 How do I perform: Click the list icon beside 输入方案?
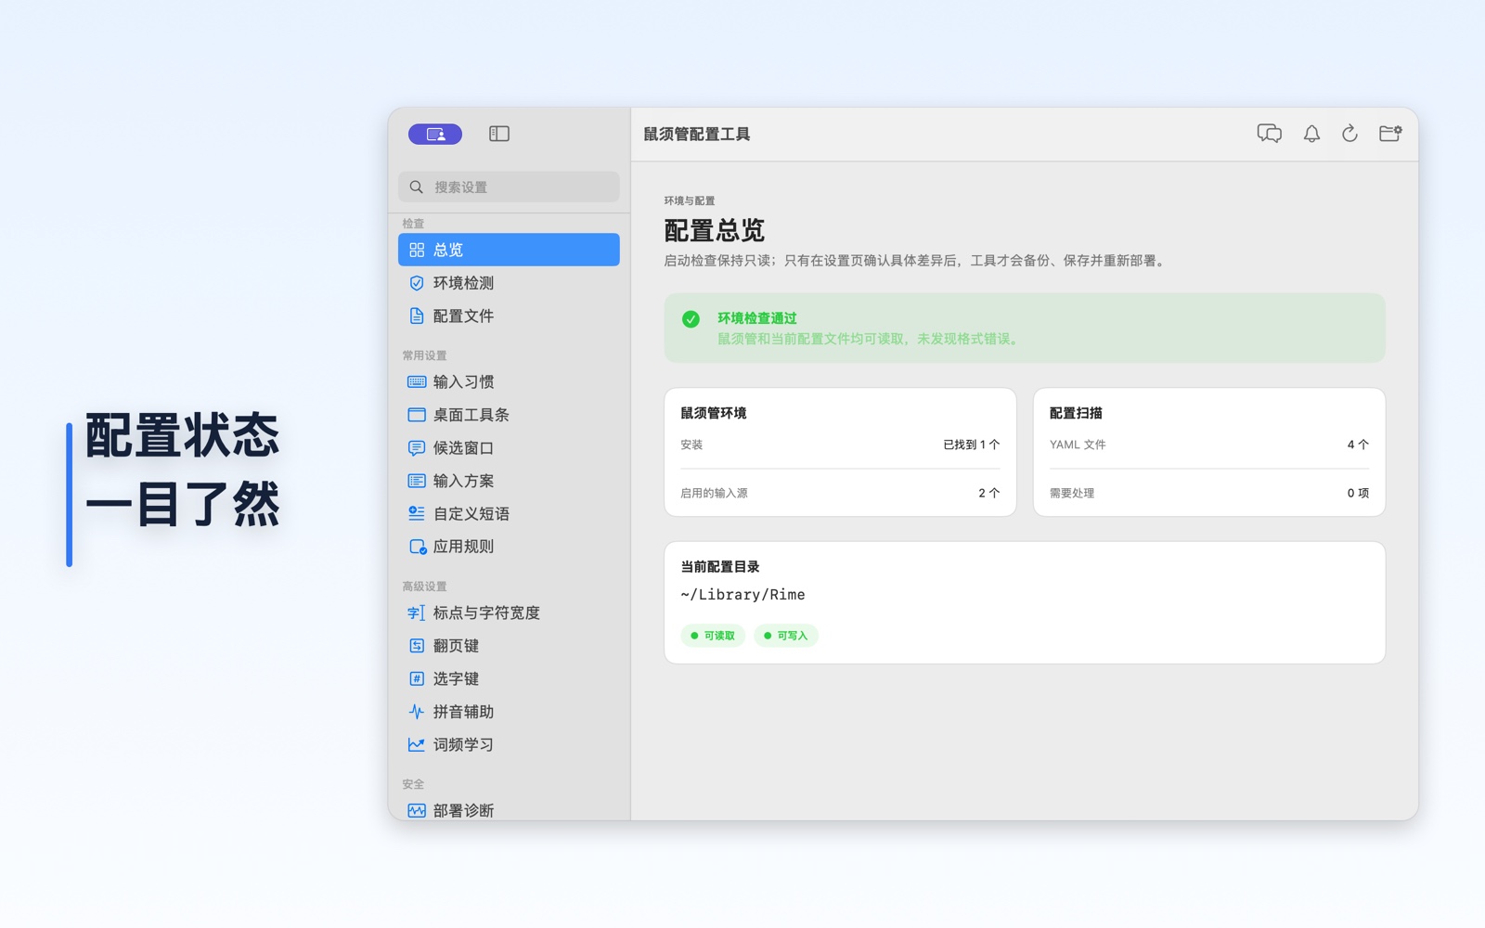(x=417, y=481)
